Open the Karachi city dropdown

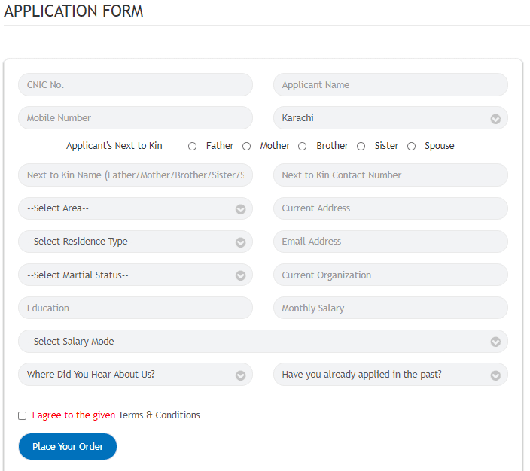click(390, 118)
